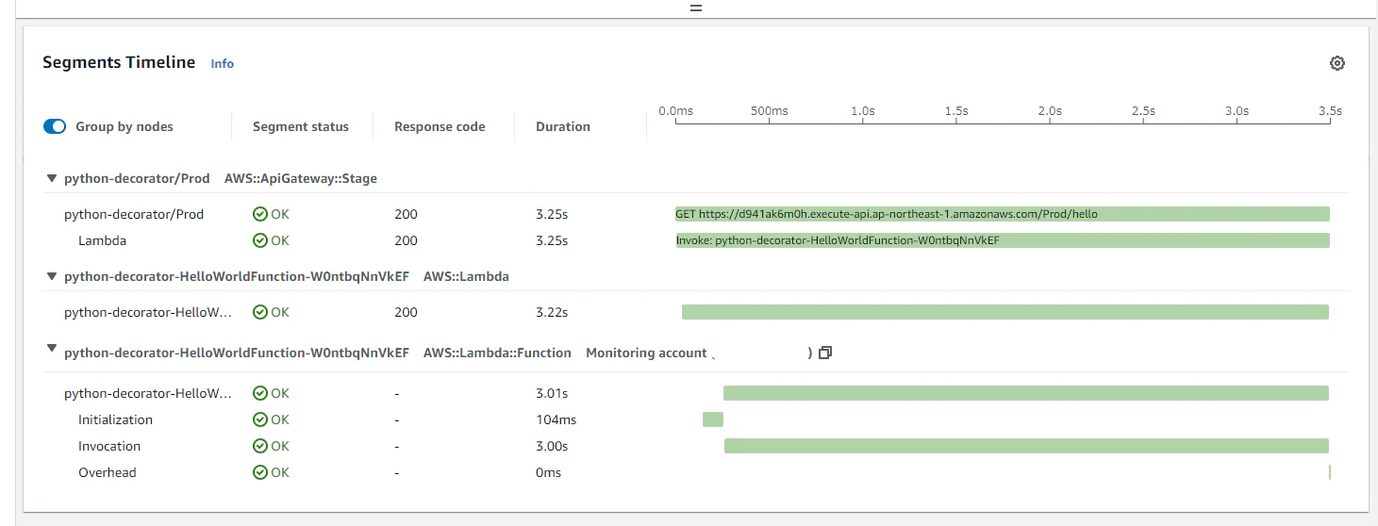This screenshot has height=526, width=1378.
Task: Select the Invocation subsegment name
Action: pyautogui.click(x=109, y=446)
